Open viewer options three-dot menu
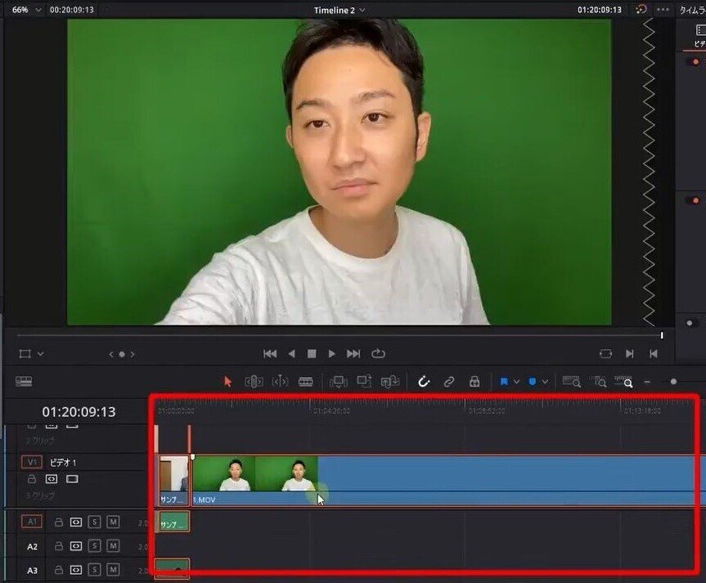706x583 pixels. coord(663,10)
